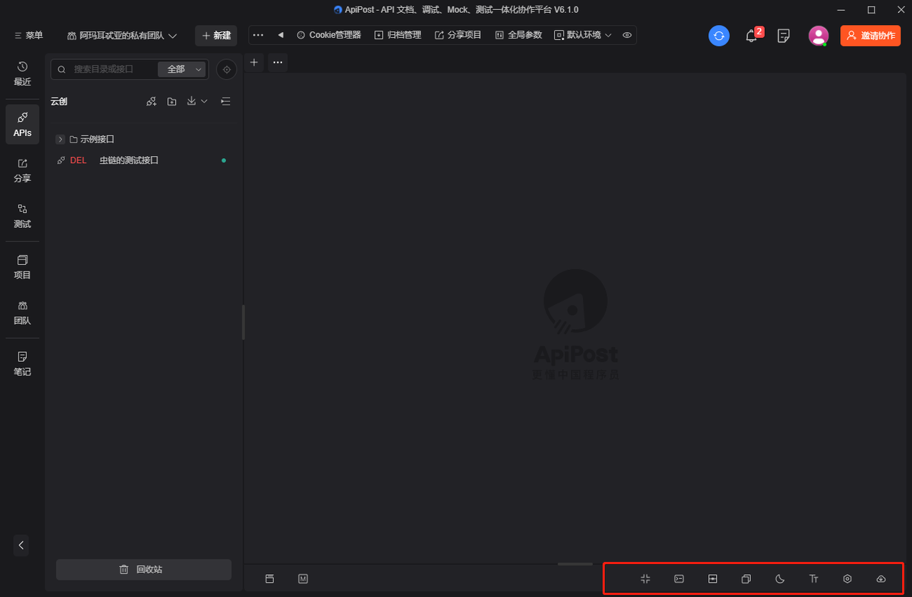This screenshot has width=912, height=597.
Task: Click the new API icon next to 云创
Action: [x=151, y=102]
